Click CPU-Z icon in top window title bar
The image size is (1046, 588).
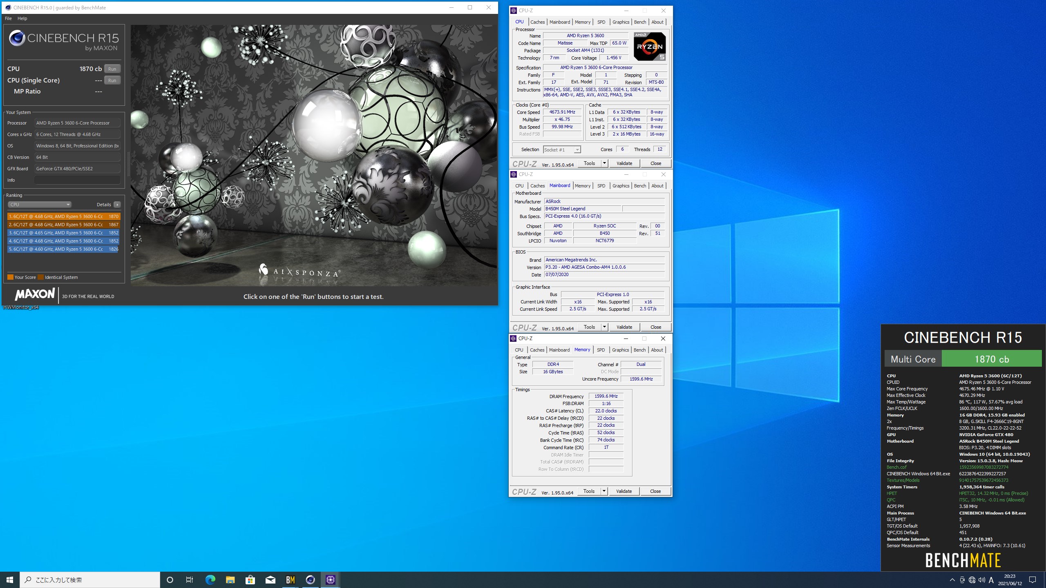tap(514, 11)
